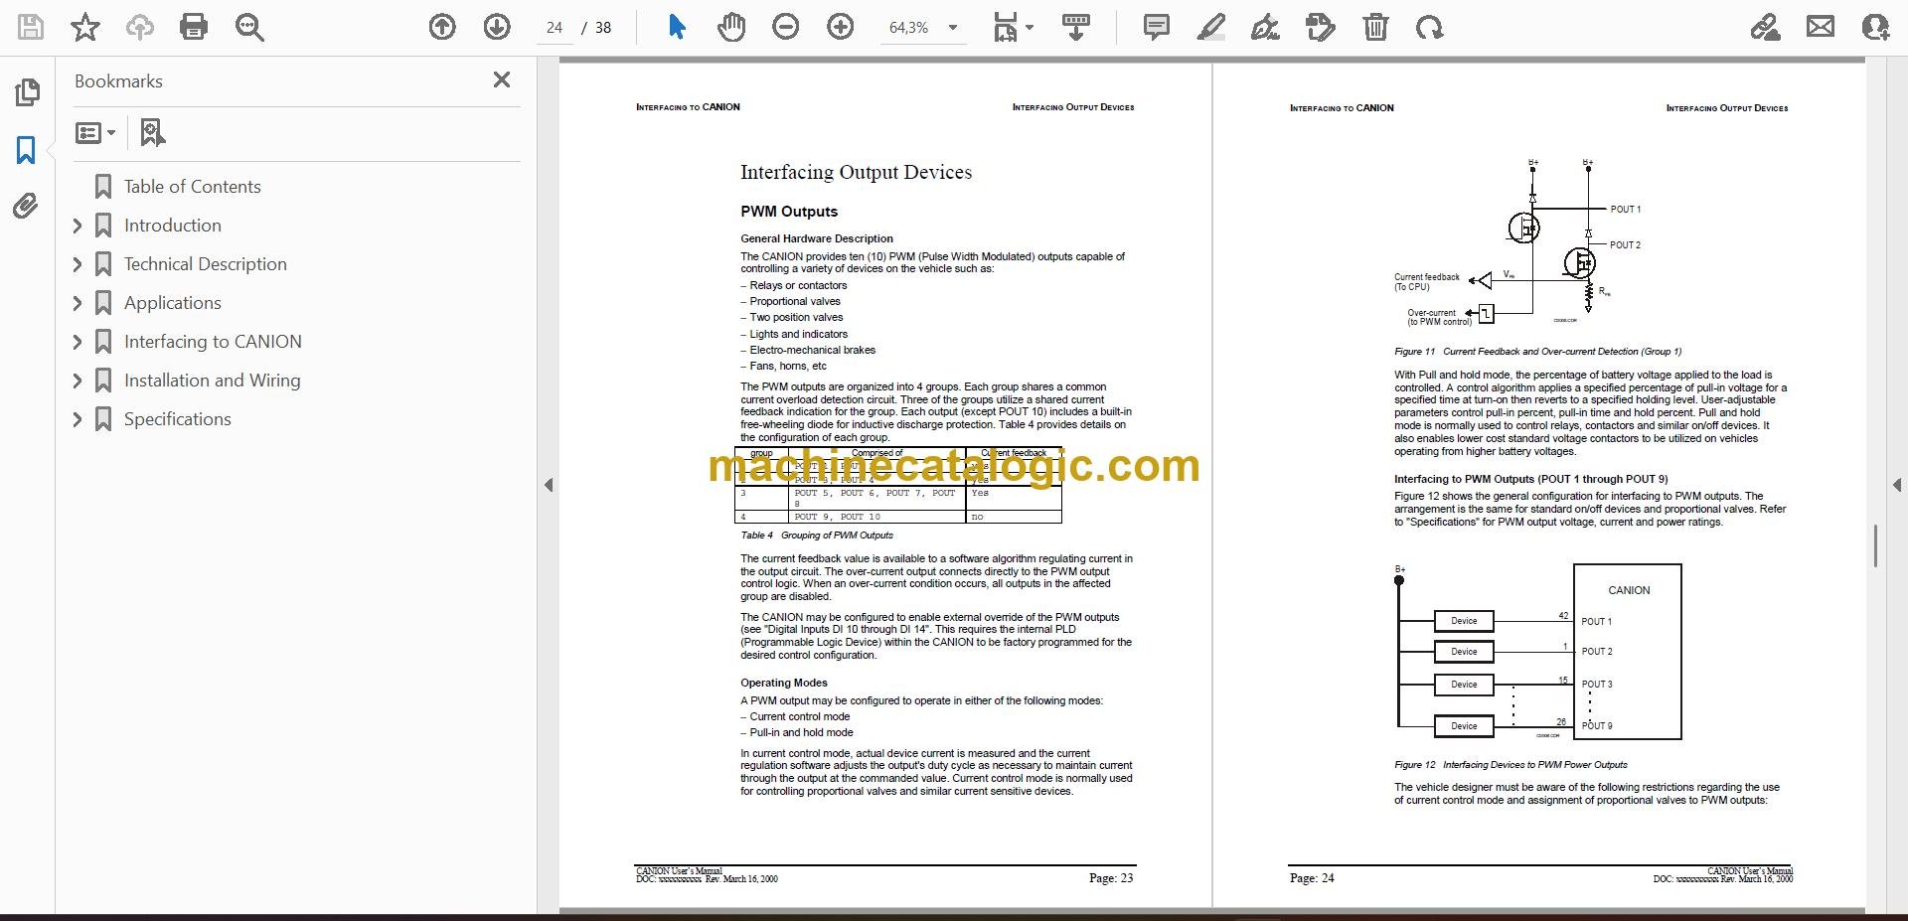Click 'Page: 24' footer text
Viewport: 1908px width, 921px height.
click(1312, 878)
